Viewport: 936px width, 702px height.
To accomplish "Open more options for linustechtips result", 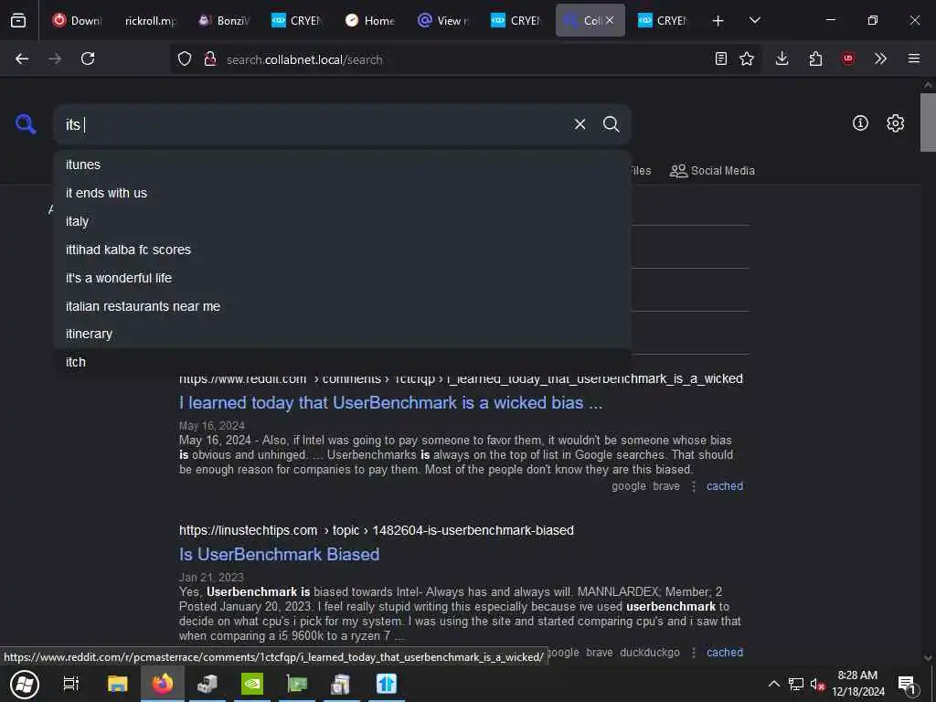I will (x=693, y=652).
